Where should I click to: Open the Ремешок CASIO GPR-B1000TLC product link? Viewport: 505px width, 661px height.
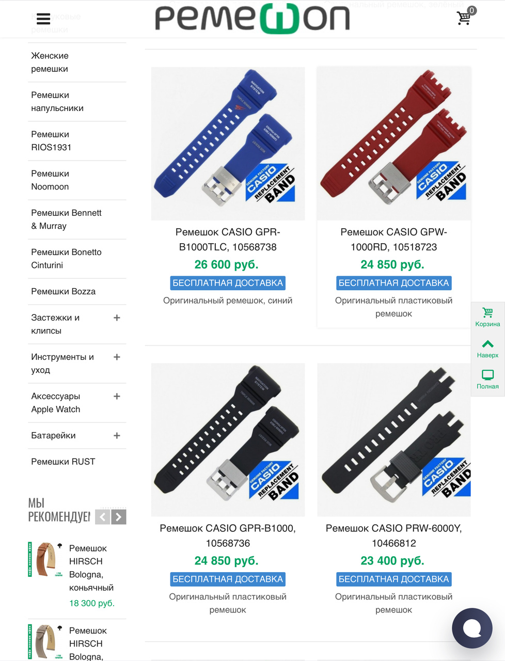pyautogui.click(x=228, y=240)
